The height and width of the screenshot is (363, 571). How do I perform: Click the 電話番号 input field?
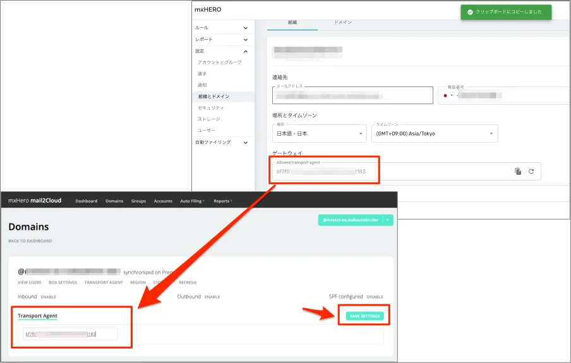[x=504, y=95]
